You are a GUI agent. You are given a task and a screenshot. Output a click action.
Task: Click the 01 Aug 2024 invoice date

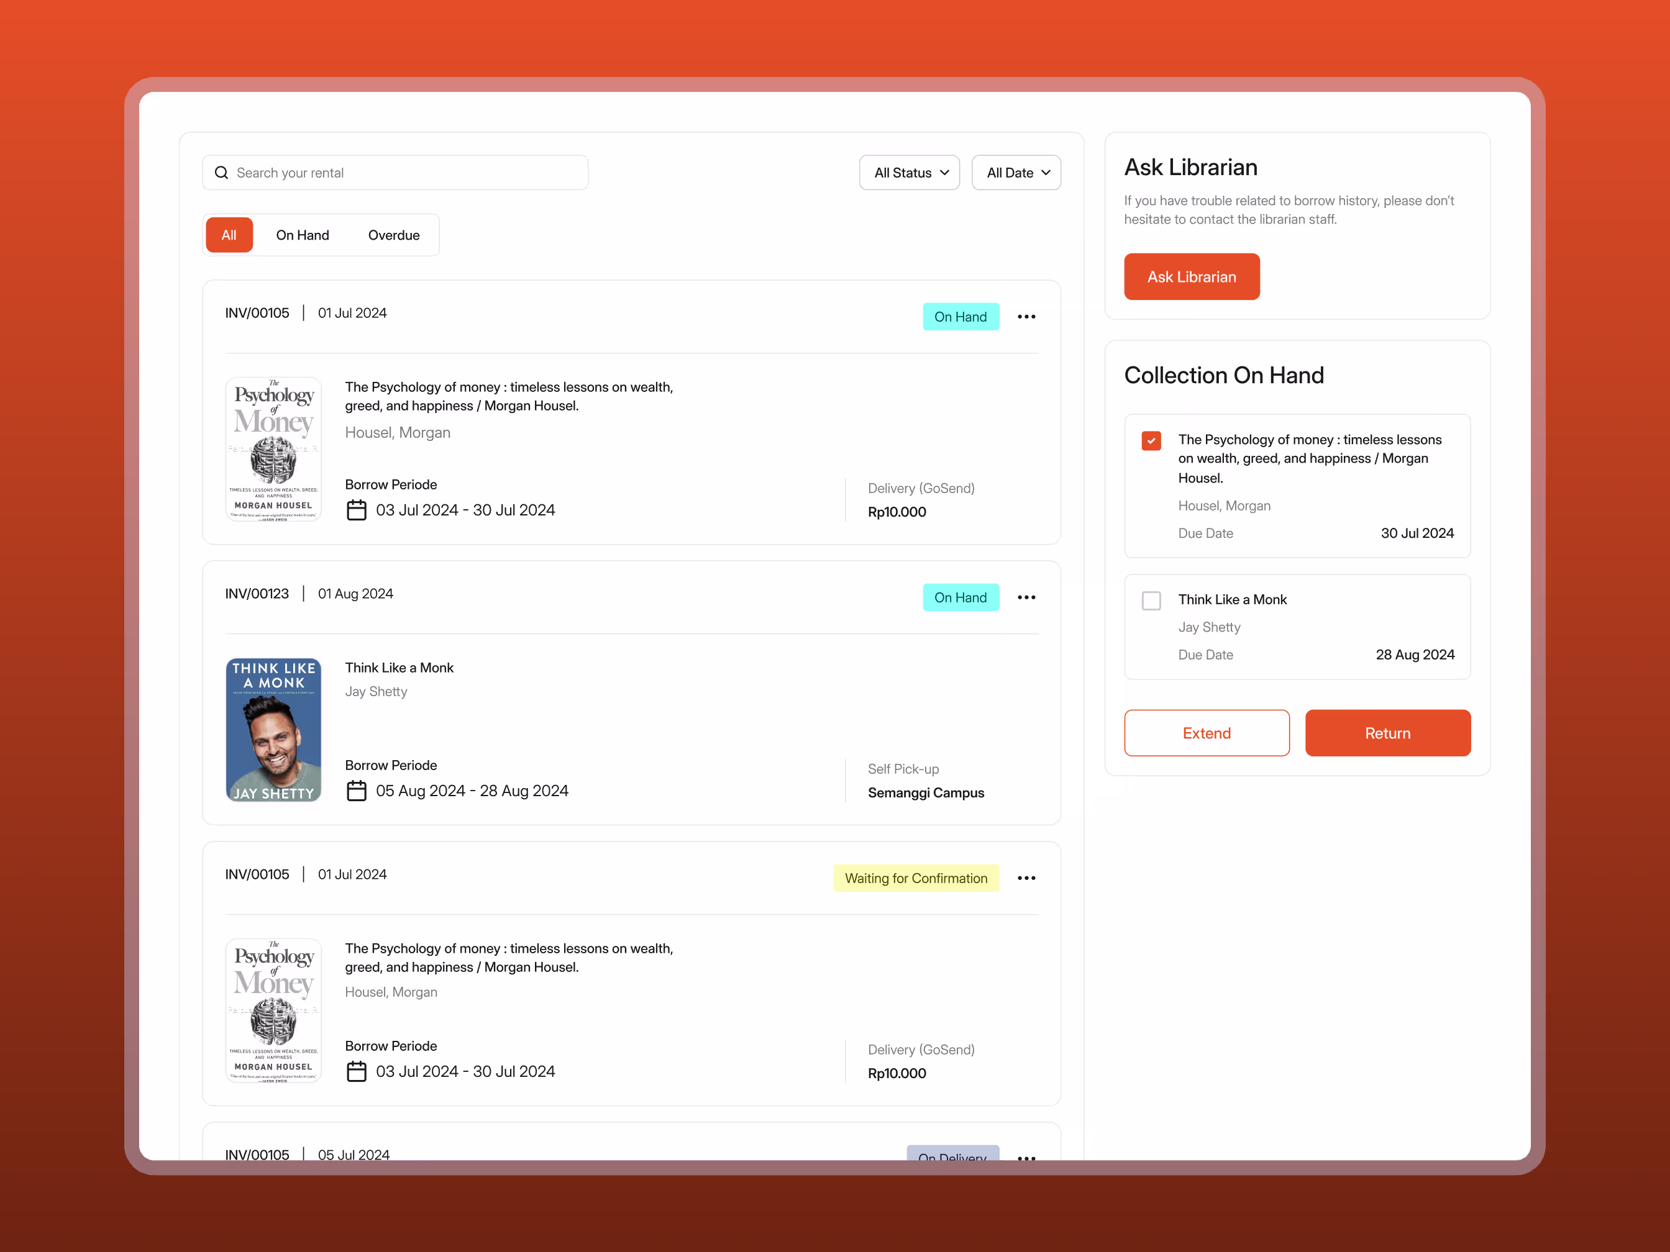(355, 594)
